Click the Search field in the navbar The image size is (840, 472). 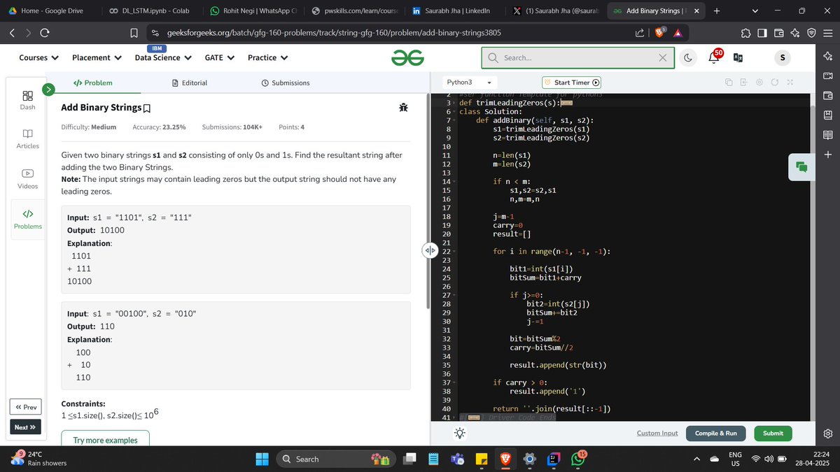pos(574,57)
